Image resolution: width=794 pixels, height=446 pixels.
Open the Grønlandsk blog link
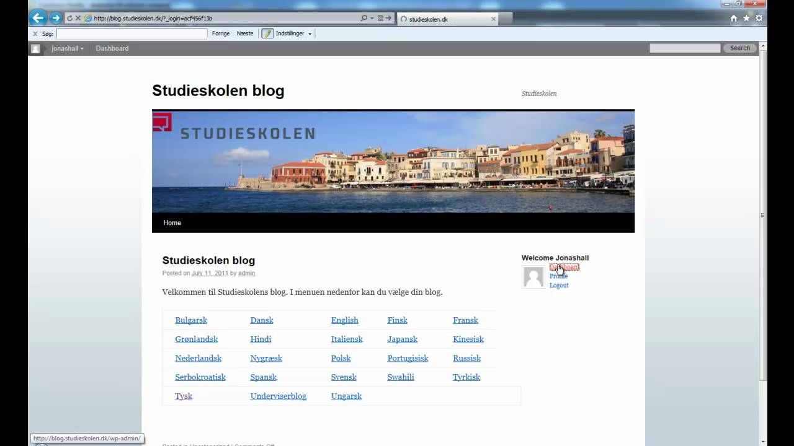197,339
